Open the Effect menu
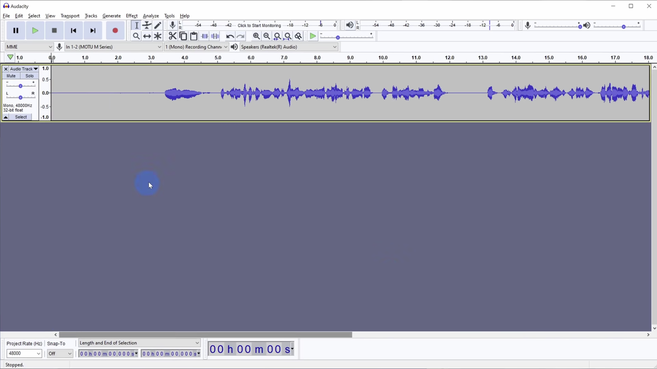The image size is (657, 369). (131, 15)
